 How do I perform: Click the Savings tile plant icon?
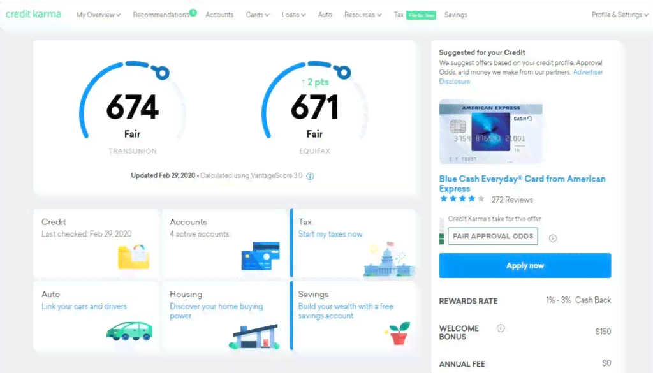click(x=398, y=333)
